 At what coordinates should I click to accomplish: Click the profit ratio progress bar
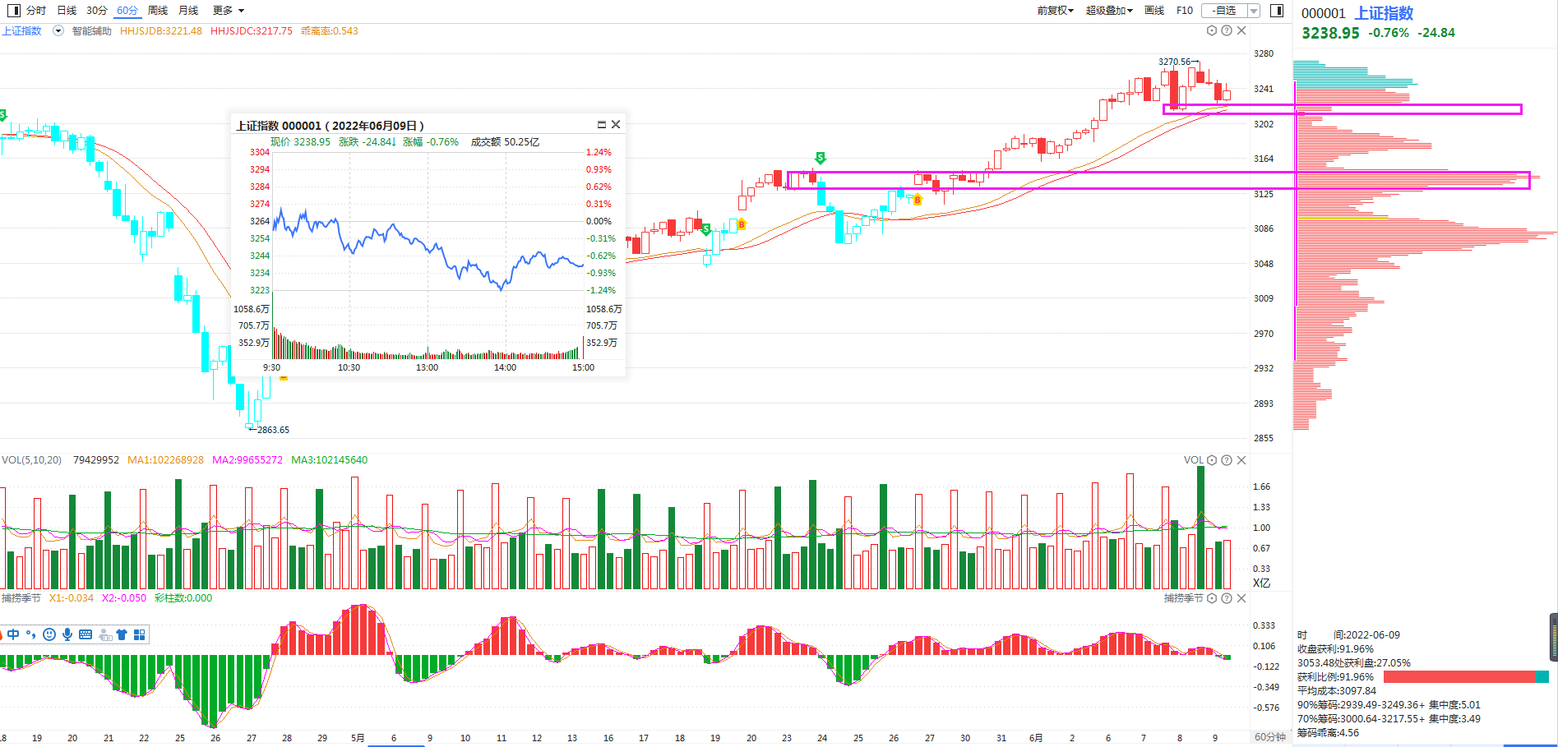click(1466, 677)
